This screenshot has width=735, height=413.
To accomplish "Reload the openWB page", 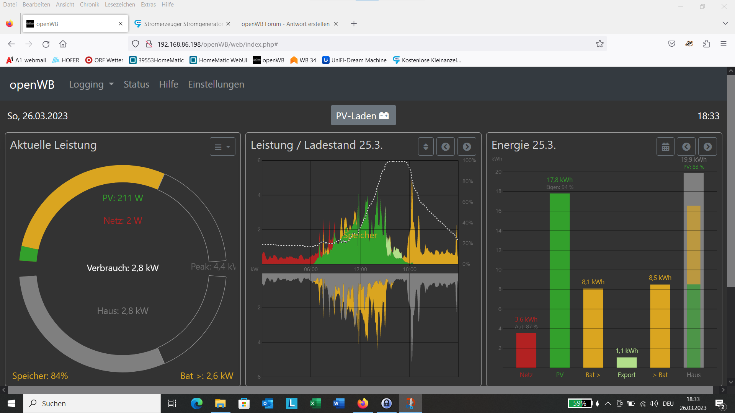I will point(46,44).
